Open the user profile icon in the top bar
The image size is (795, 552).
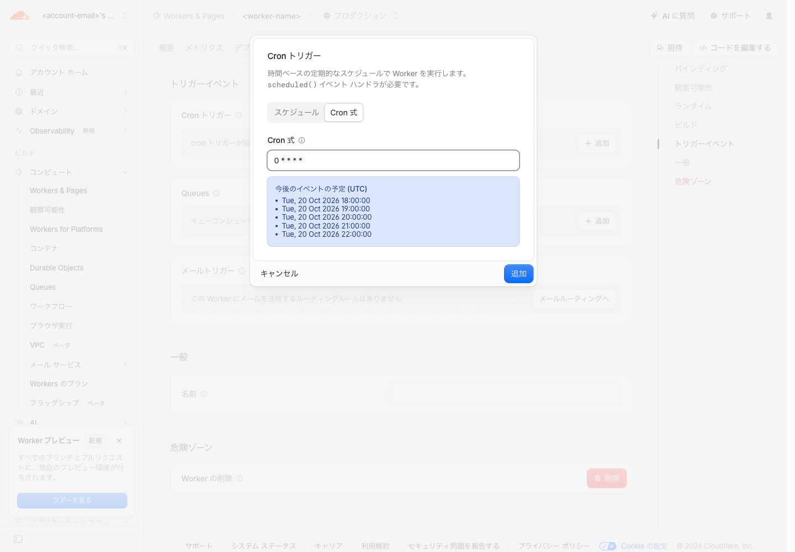click(769, 16)
